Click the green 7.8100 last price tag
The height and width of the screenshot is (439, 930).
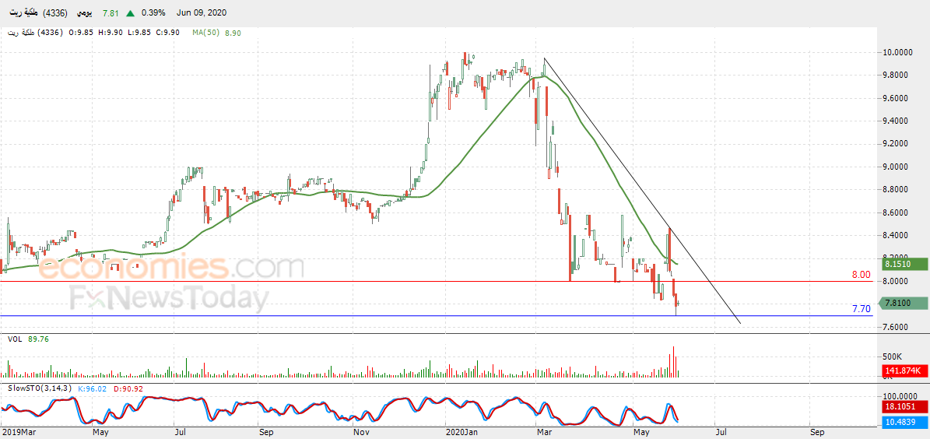click(904, 303)
